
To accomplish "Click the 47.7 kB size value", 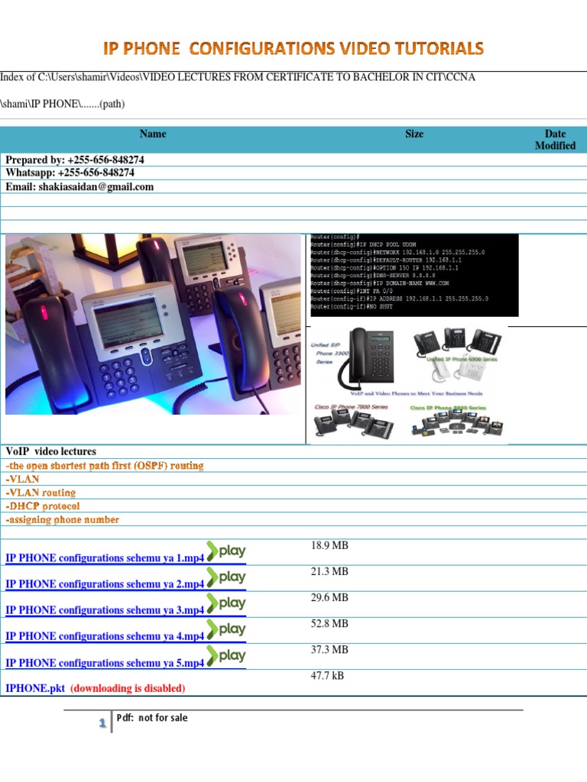I will [x=327, y=676].
